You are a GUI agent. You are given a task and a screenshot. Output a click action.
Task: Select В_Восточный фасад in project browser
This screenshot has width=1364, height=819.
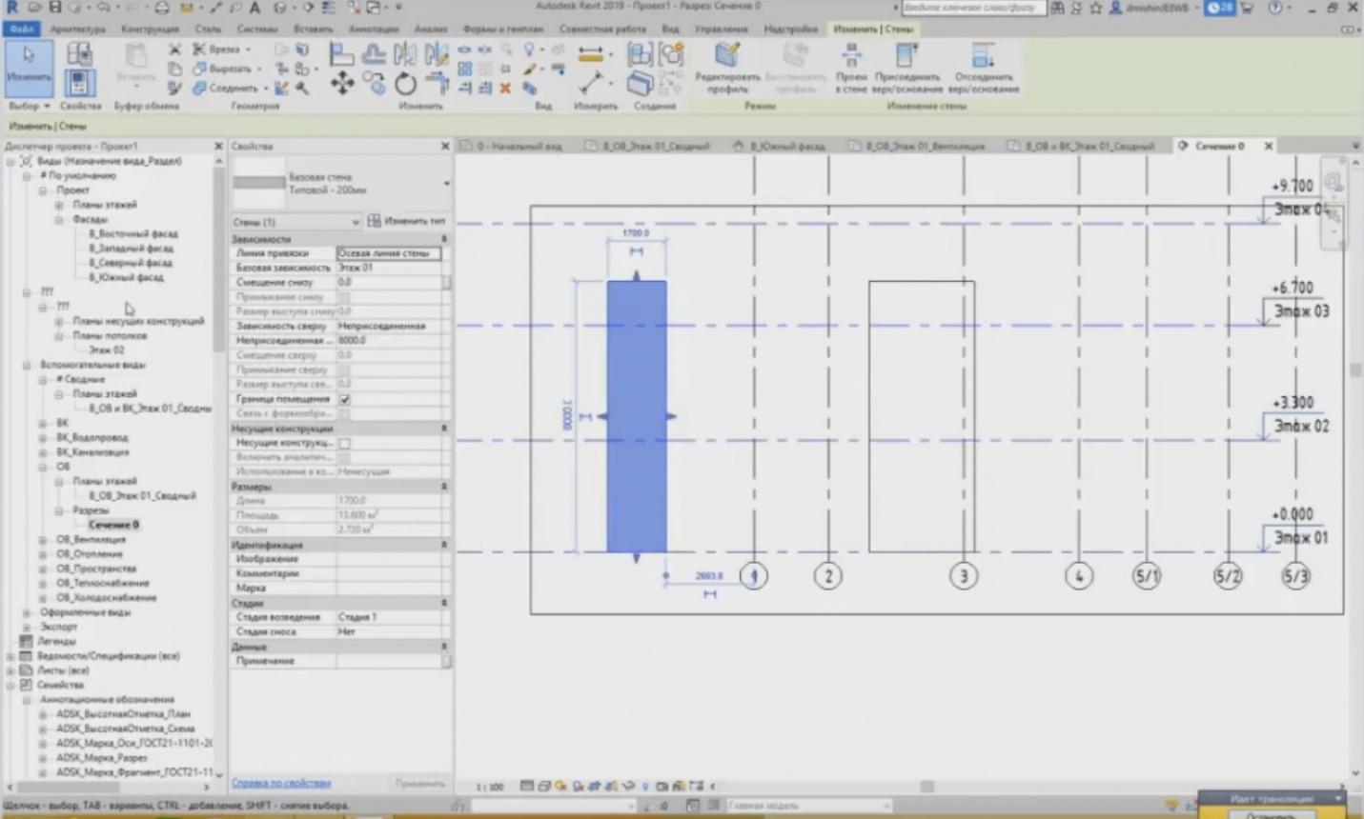(x=133, y=233)
